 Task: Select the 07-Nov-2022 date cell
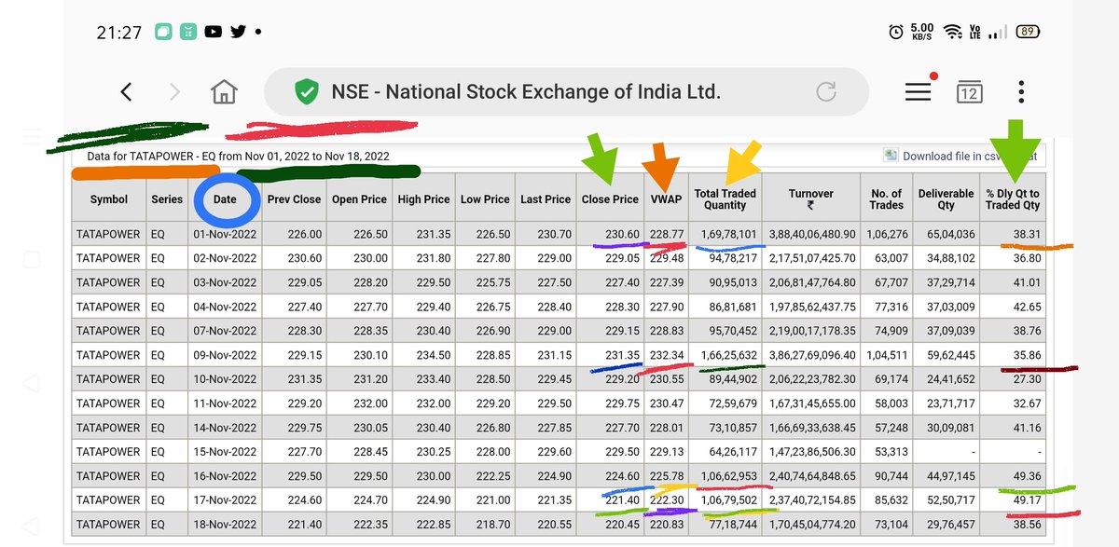click(225, 331)
